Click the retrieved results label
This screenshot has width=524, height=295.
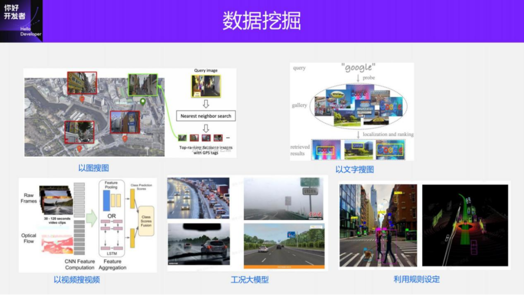click(x=300, y=150)
